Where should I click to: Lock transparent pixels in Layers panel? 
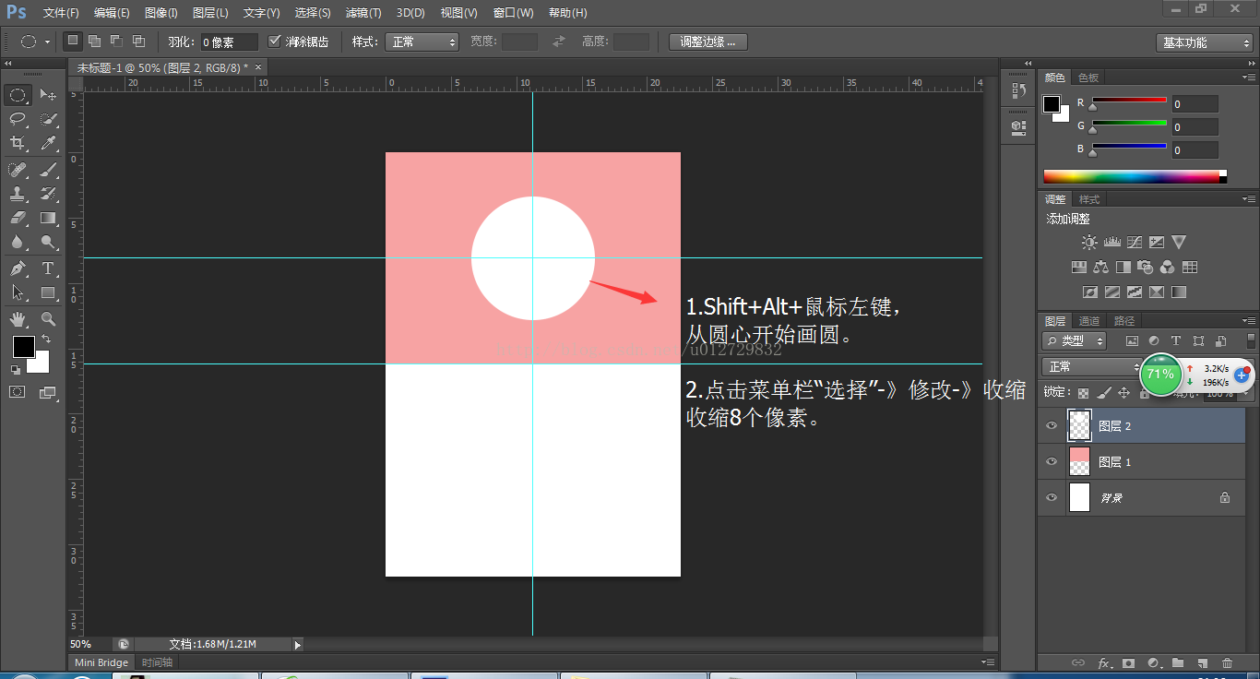pos(1084,393)
